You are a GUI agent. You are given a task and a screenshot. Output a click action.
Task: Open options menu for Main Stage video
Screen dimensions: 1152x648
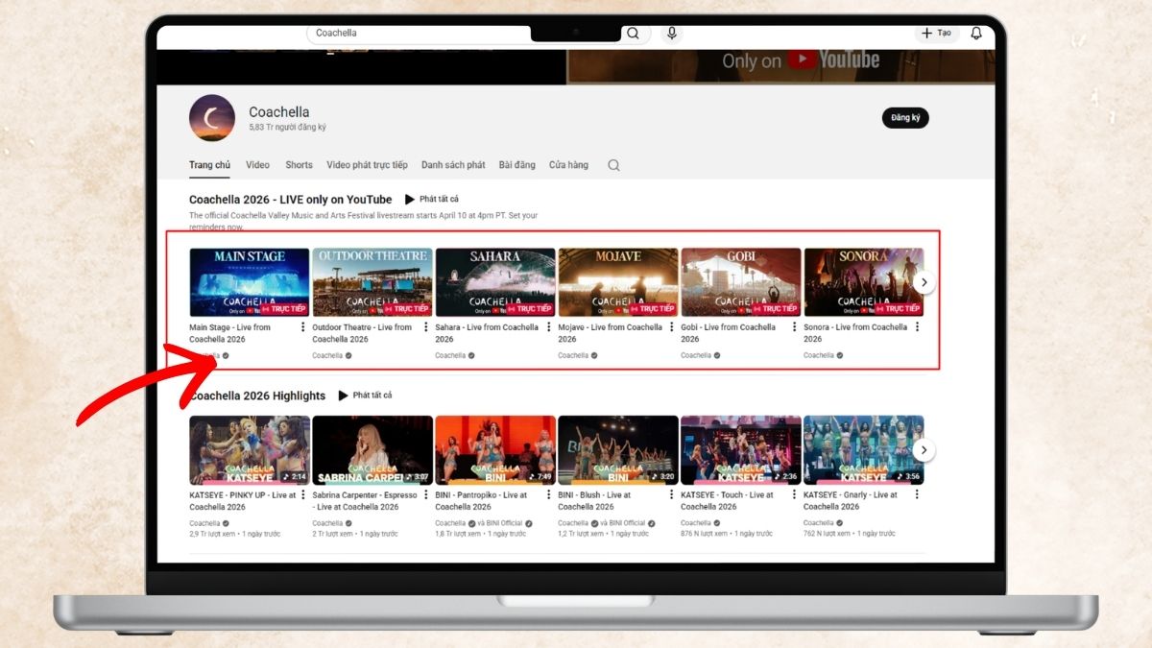(x=303, y=327)
